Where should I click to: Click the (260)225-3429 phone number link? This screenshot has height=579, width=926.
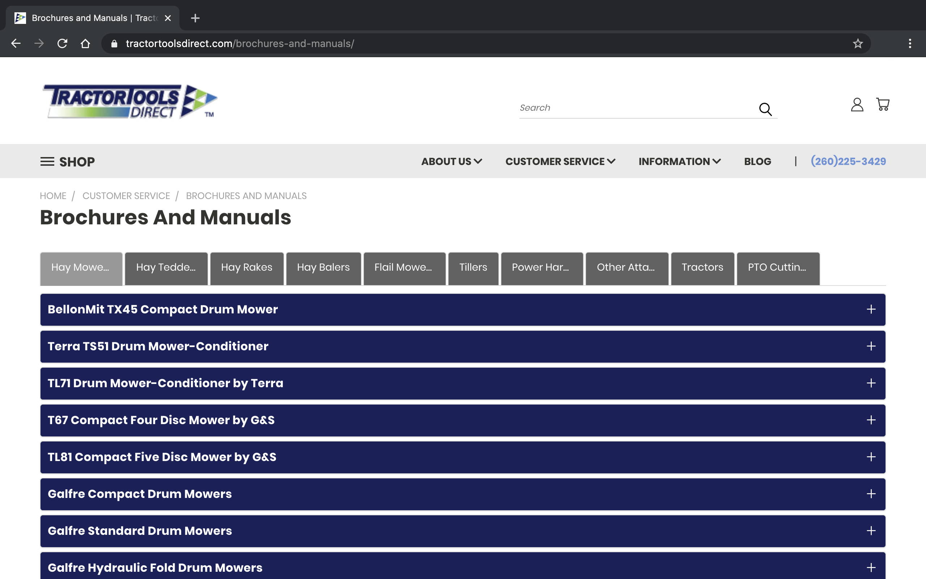(x=848, y=162)
